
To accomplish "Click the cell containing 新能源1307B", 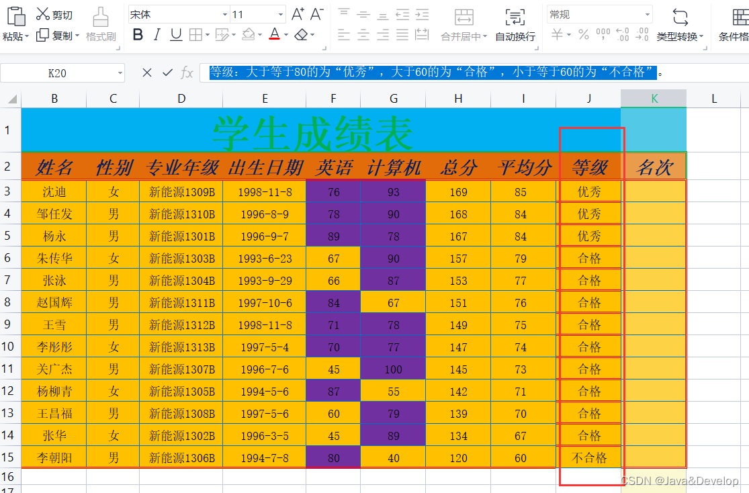I will 181,369.
